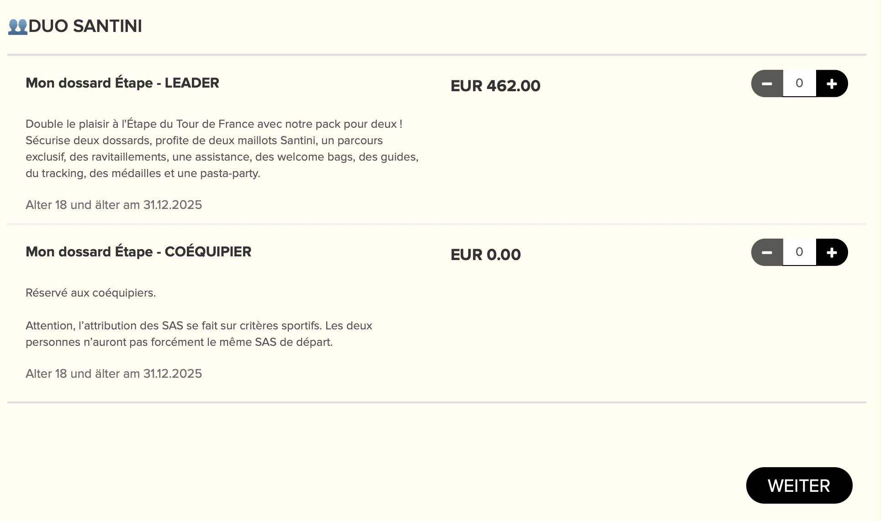The image size is (881, 521).
Task: Click the LEADER quantity input field
Action: click(799, 83)
